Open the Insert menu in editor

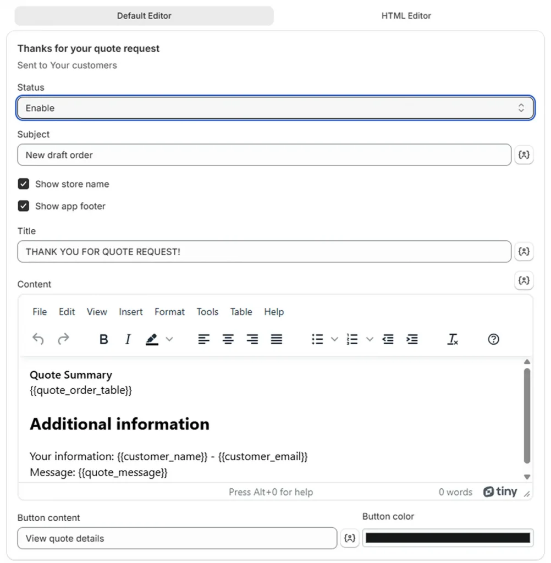(x=131, y=312)
